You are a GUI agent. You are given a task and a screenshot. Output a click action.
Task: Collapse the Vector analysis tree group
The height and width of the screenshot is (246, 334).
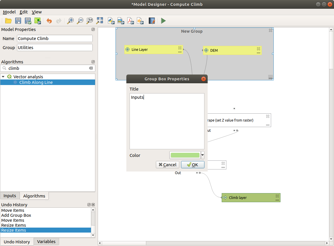tap(3, 77)
